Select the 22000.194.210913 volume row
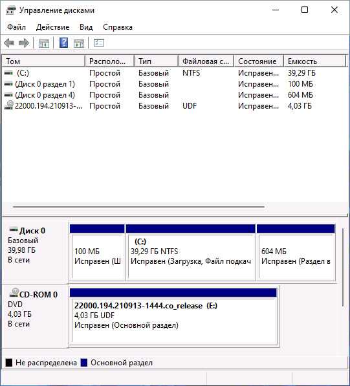The width and height of the screenshot is (350, 386). [173, 106]
